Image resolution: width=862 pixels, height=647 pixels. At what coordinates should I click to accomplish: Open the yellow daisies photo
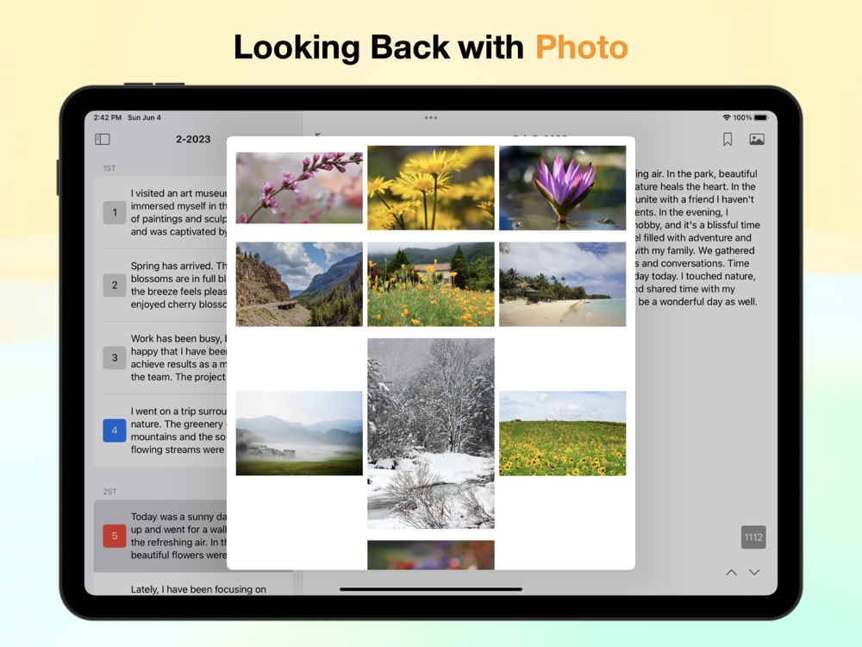pos(430,187)
